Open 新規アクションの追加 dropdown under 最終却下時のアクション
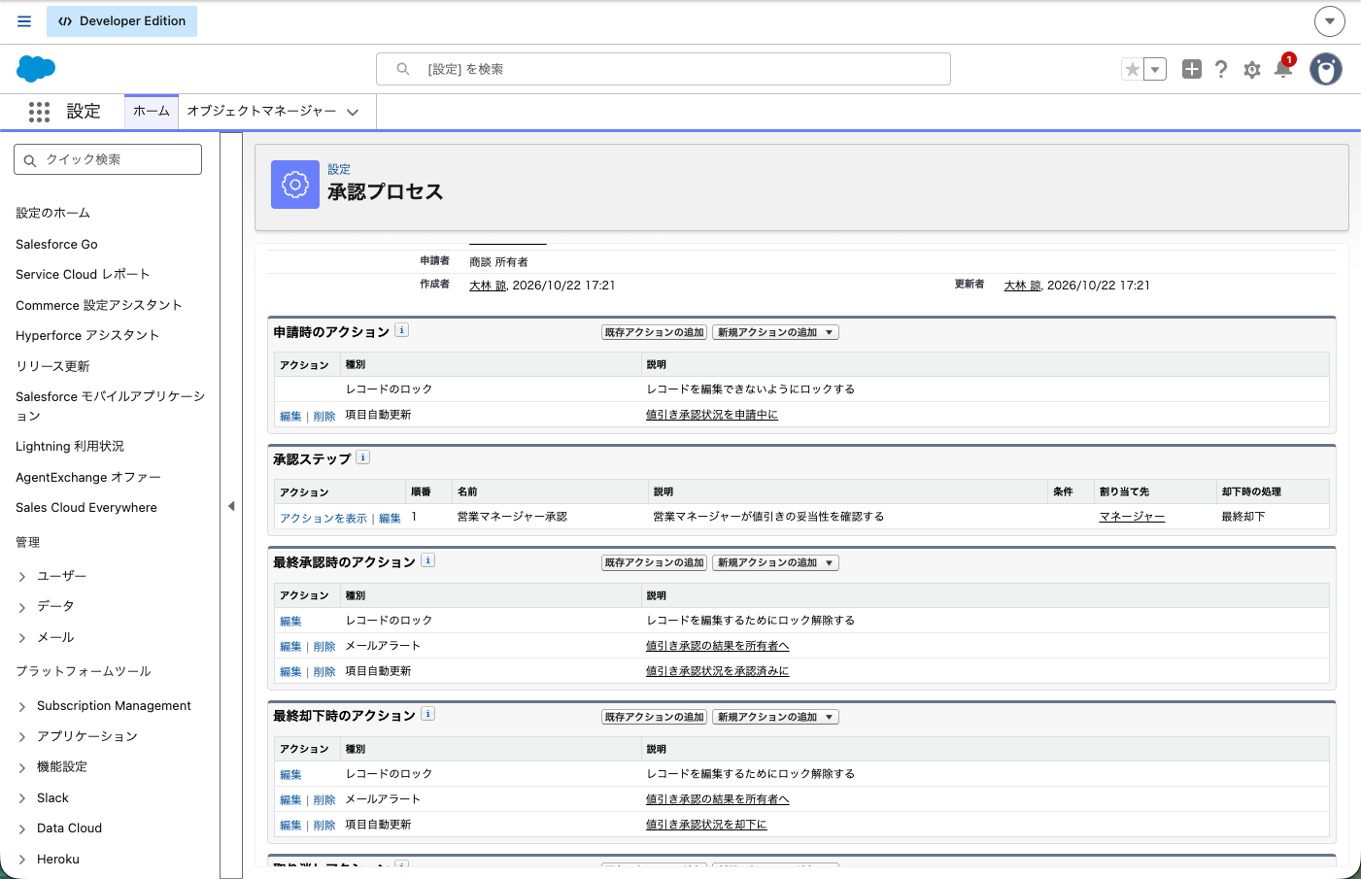The image size is (1361, 879). coord(775,717)
